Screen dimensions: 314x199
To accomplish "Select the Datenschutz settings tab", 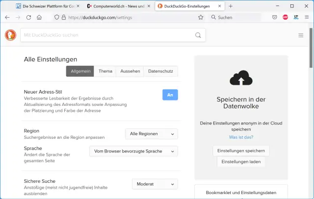I will click(x=160, y=71).
